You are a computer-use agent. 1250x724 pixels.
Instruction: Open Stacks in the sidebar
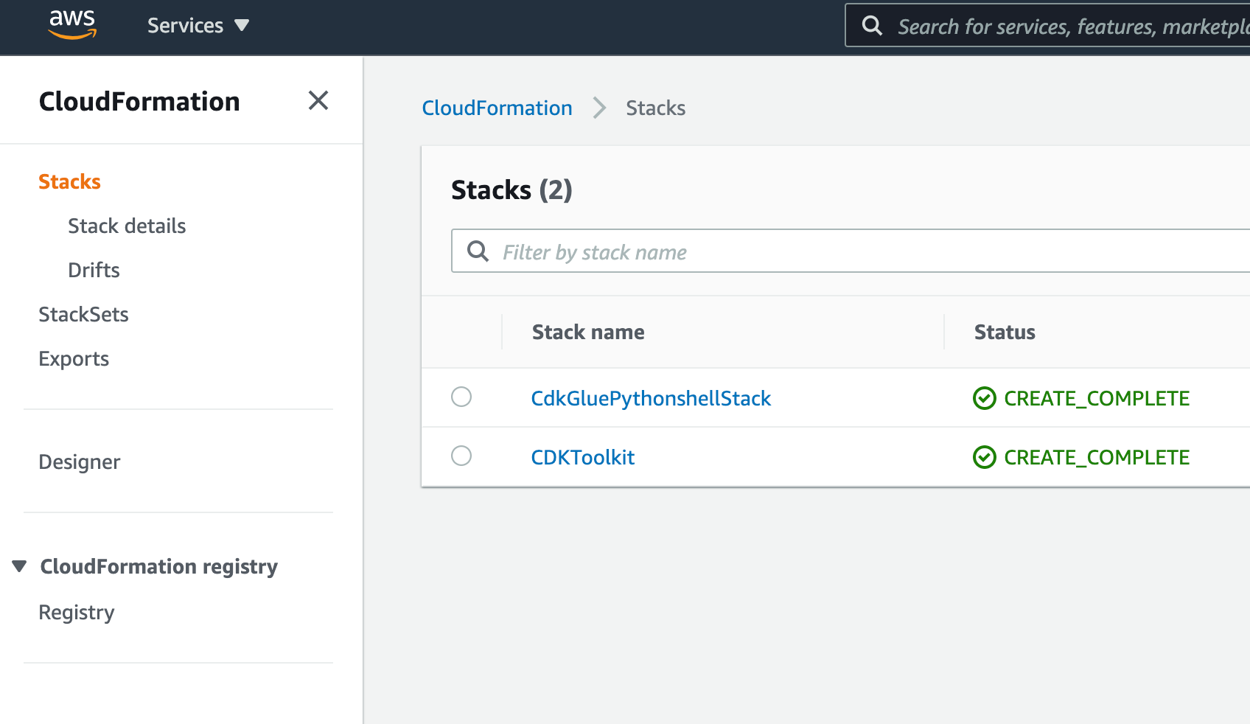[69, 181]
